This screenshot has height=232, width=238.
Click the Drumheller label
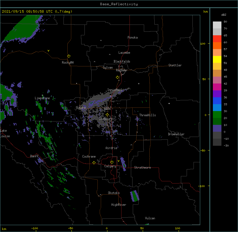[176, 134]
